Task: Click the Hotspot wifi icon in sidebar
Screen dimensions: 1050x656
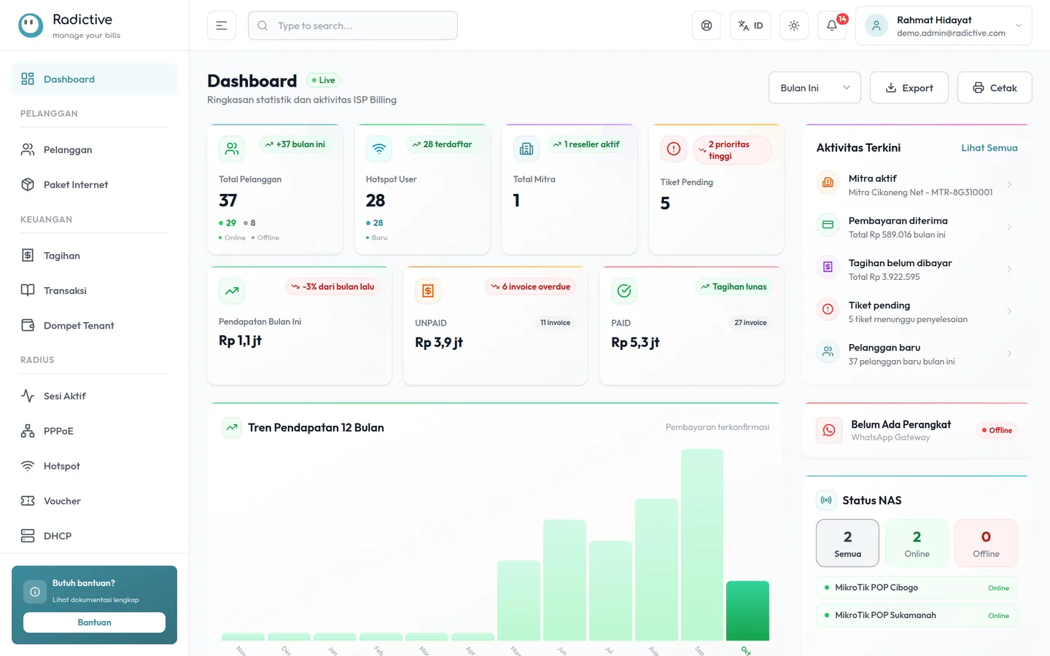Action: tap(28, 466)
